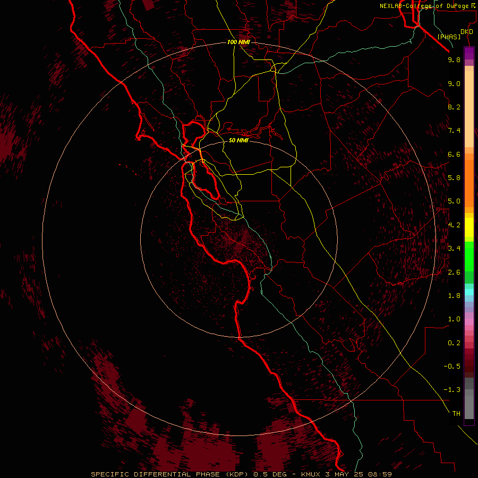This screenshot has width=478, height=478.
Task: Click the 0.2 scale value
Action: 454,343
